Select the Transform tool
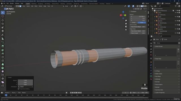 tap(3, 31)
